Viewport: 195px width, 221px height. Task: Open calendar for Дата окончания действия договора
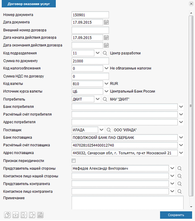(x=106, y=45)
